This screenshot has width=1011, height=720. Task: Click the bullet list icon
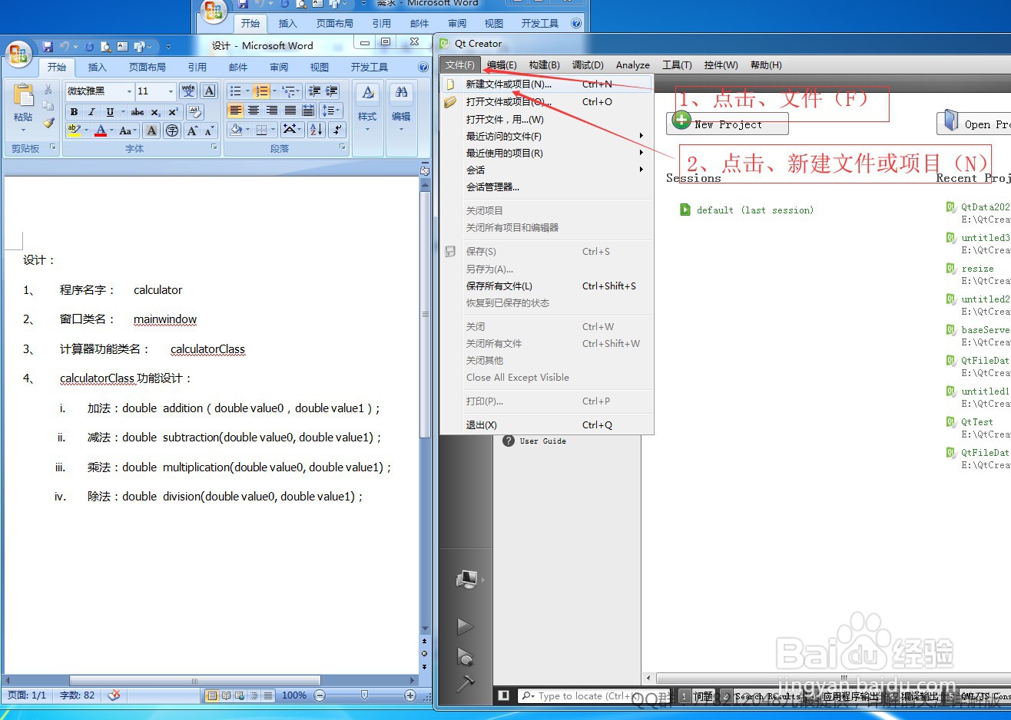pos(236,91)
